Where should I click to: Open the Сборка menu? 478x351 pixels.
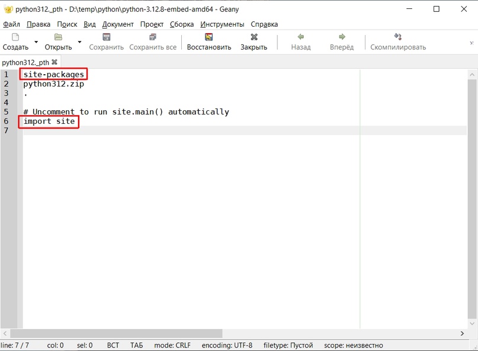pyautogui.click(x=181, y=24)
